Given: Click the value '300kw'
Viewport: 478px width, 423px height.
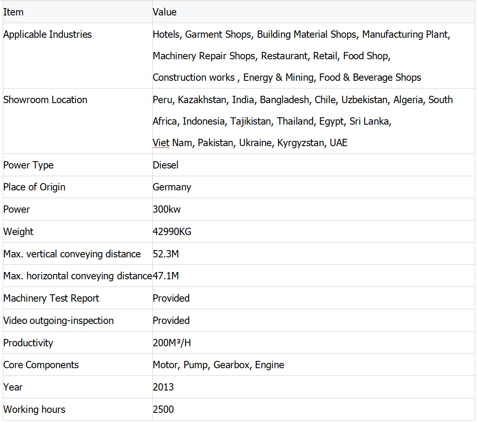Looking at the screenshot, I should click(x=167, y=209).
